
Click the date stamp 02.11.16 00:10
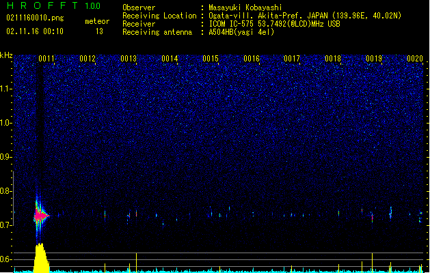coord(35,31)
